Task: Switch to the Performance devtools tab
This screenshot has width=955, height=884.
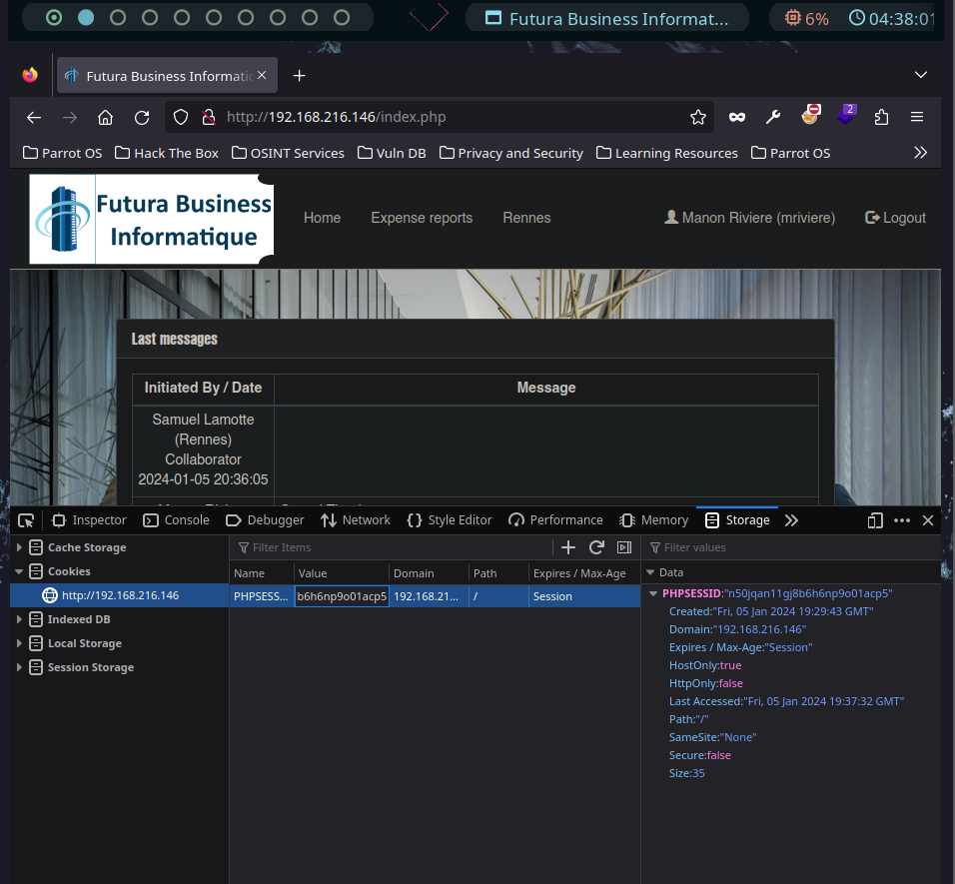Action: point(555,520)
